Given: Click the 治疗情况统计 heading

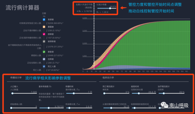Looking at the screenshot, I should [x=164, y=86].
